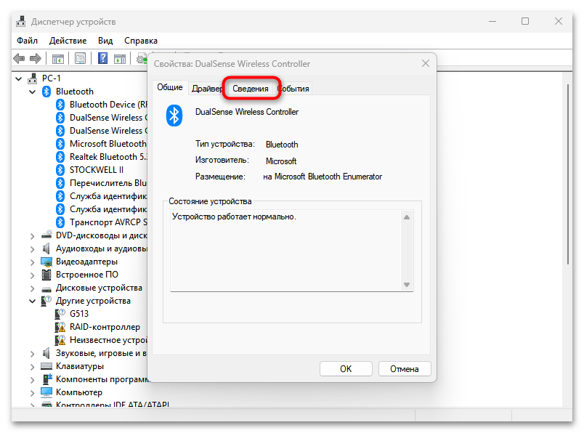
Task: Select the Общие tab
Action: pos(170,87)
